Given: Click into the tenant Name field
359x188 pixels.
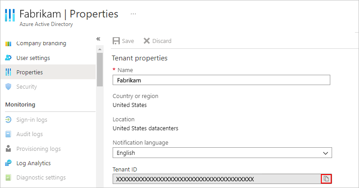Looking at the screenshot, I should coord(221,80).
